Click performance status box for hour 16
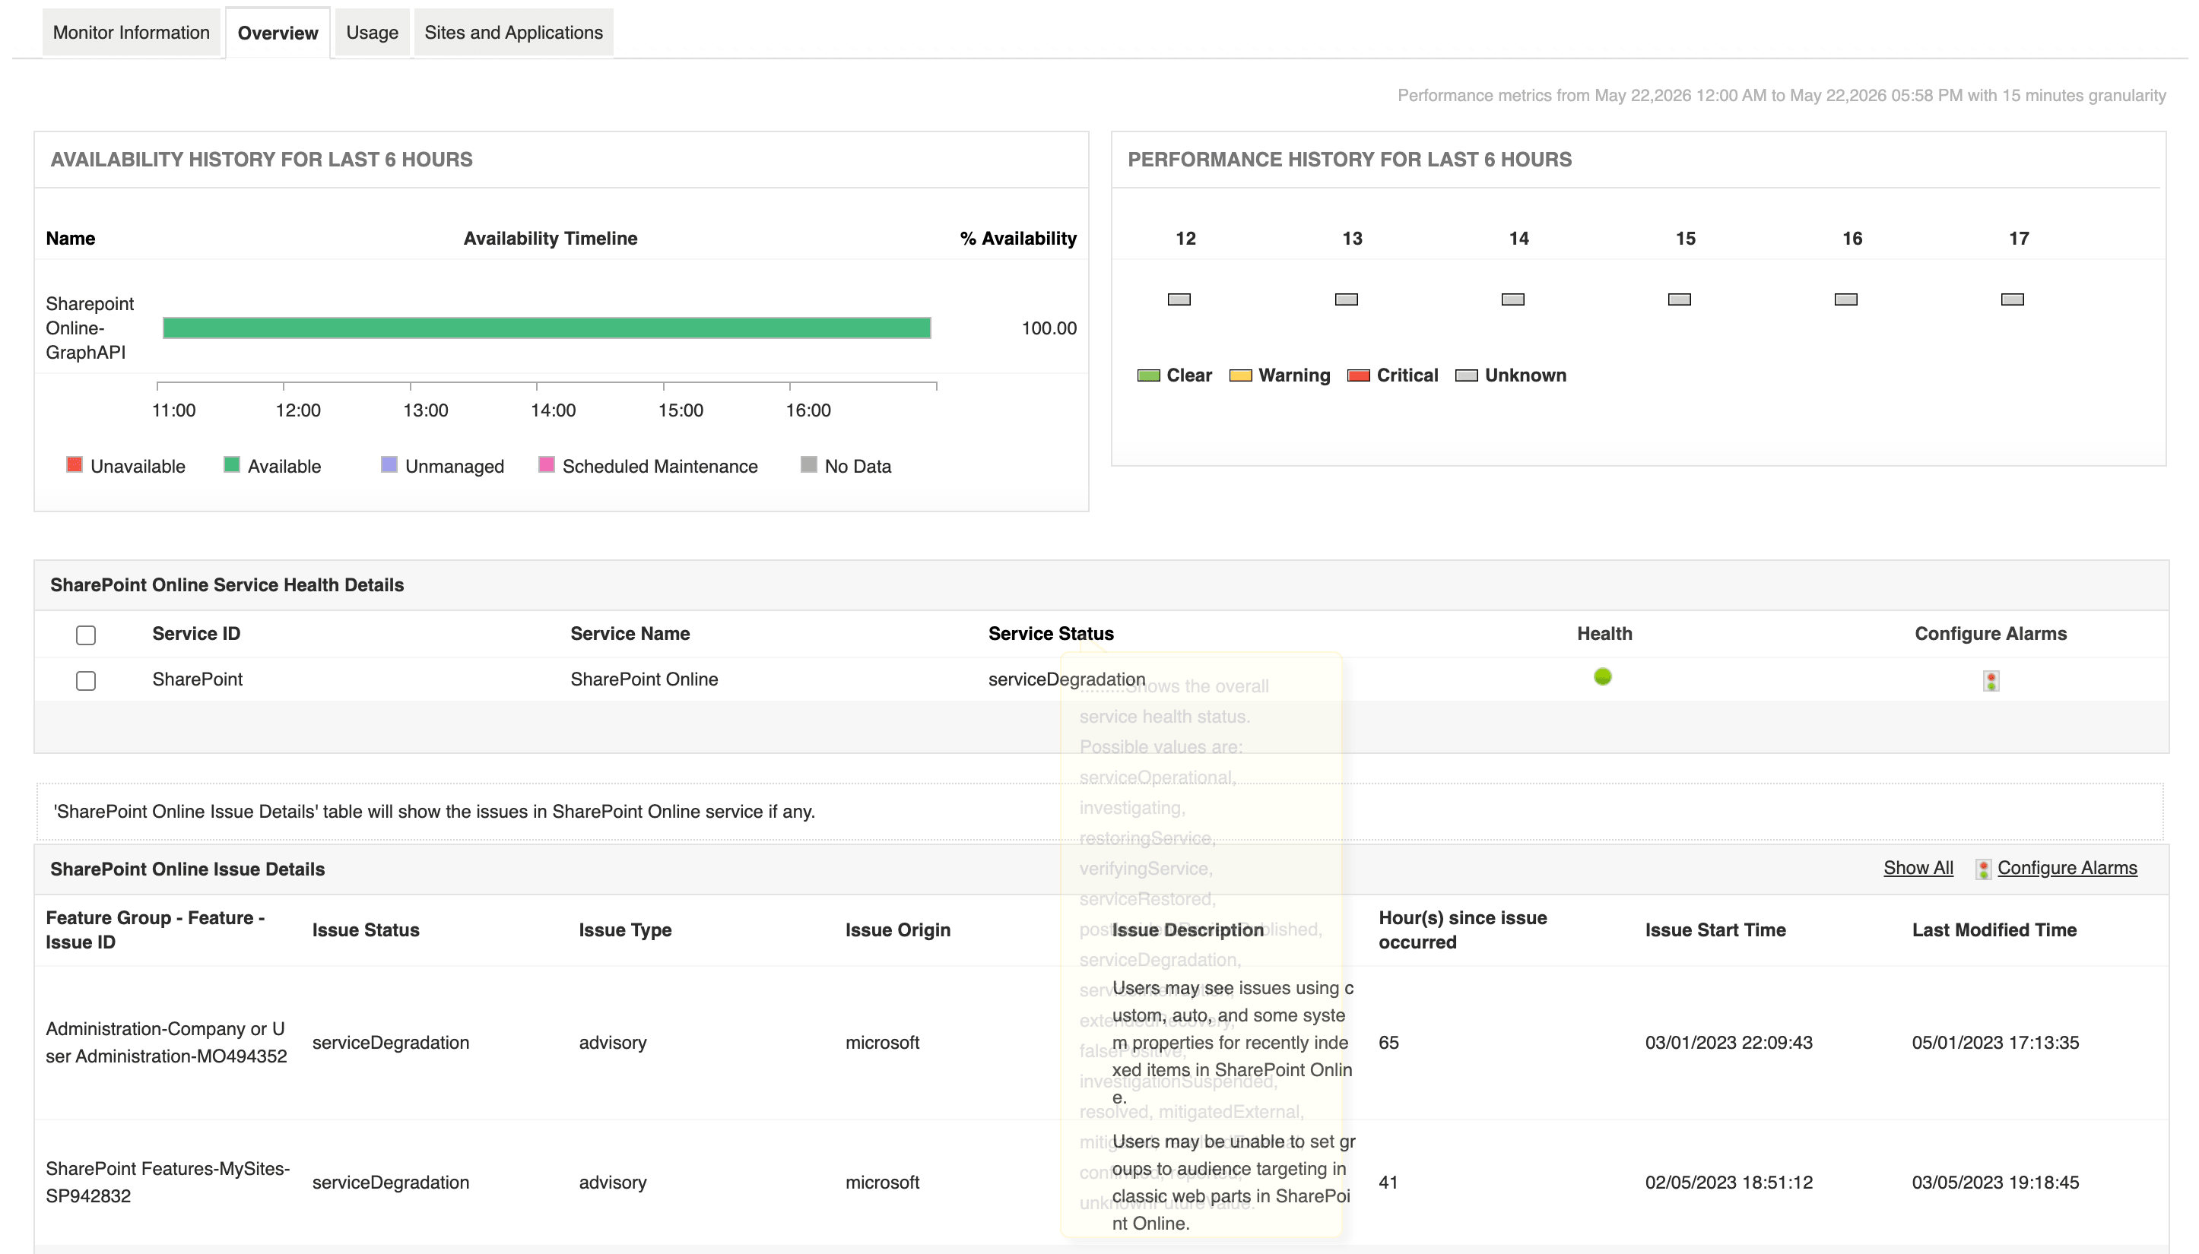 (x=1845, y=299)
